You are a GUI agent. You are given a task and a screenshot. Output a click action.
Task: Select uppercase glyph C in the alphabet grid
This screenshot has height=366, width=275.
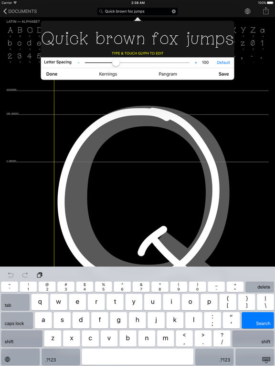tap(30, 30)
